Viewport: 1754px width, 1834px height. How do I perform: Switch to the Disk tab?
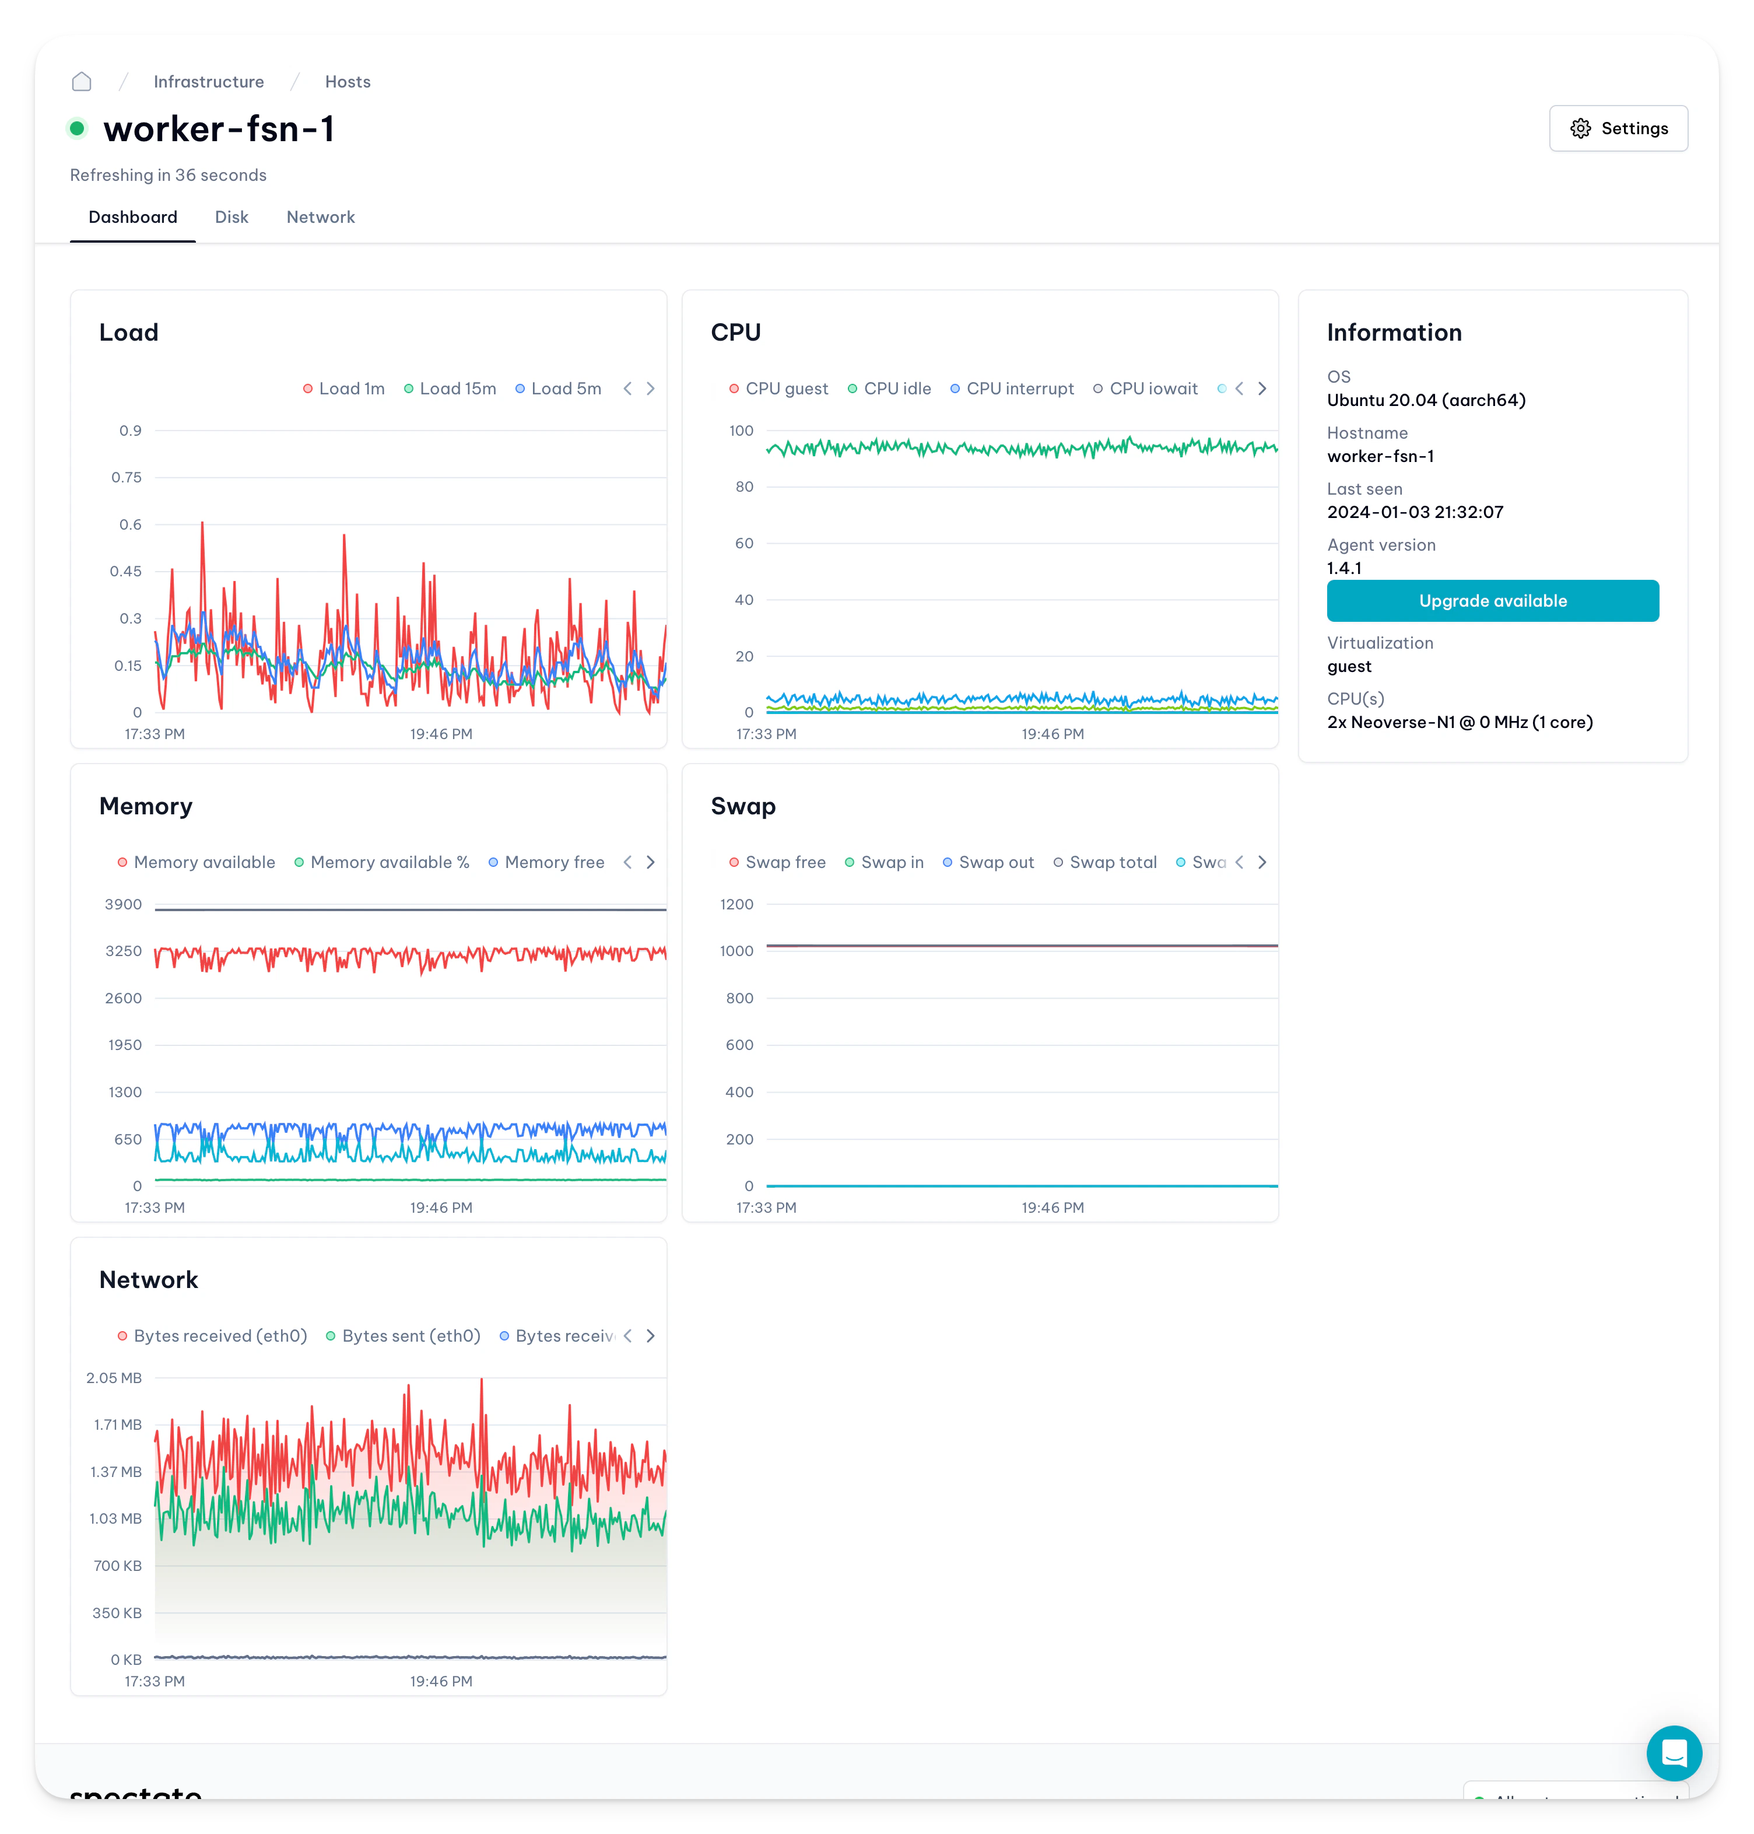pos(232,217)
